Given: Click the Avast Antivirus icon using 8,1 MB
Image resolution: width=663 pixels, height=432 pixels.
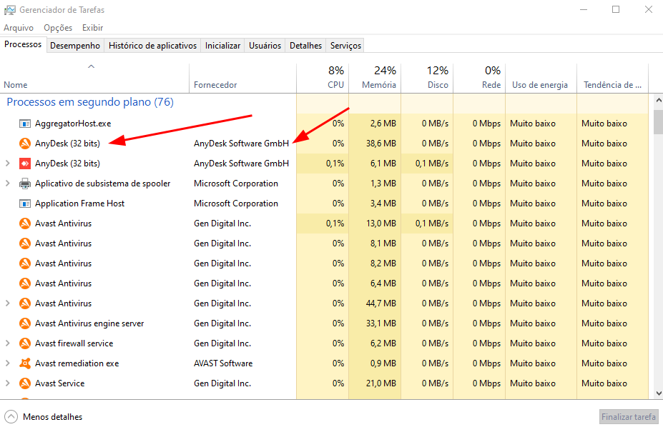Looking at the screenshot, I should (25, 243).
